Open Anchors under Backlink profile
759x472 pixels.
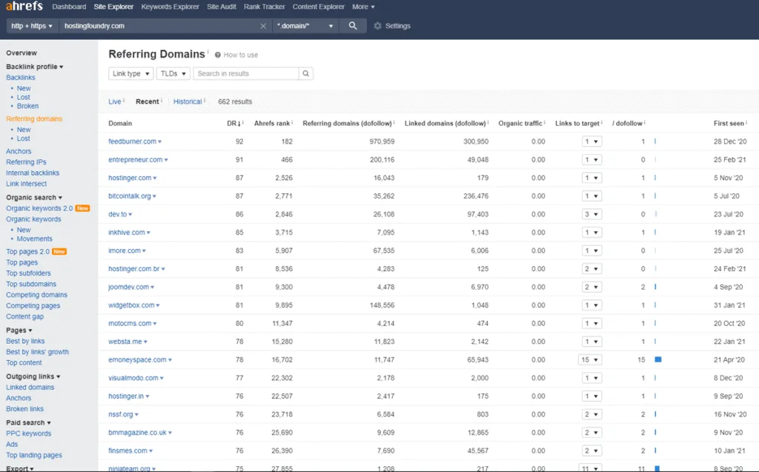(x=19, y=151)
